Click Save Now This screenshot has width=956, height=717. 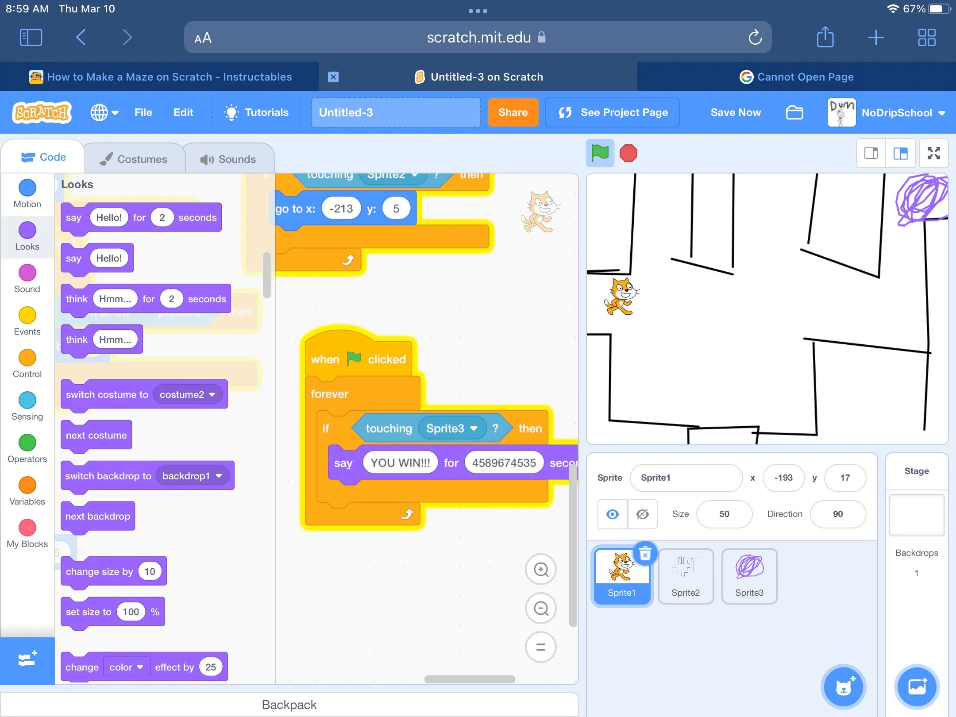tap(736, 112)
